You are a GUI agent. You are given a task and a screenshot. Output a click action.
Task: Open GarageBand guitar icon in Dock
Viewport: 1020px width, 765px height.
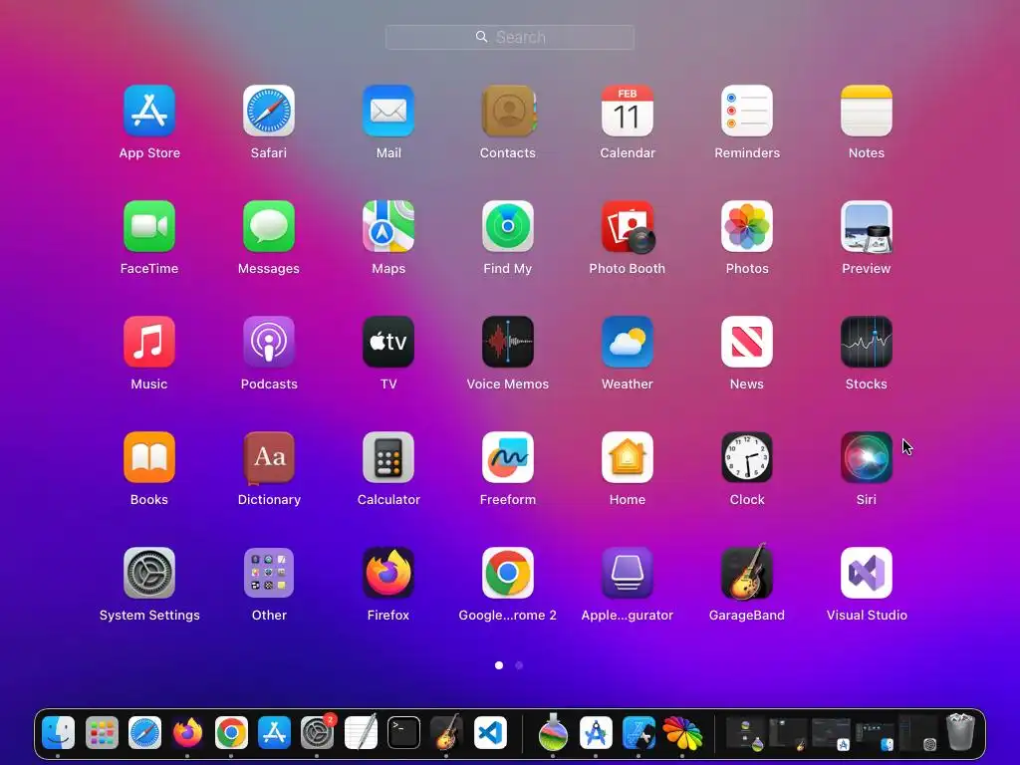[446, 732]
